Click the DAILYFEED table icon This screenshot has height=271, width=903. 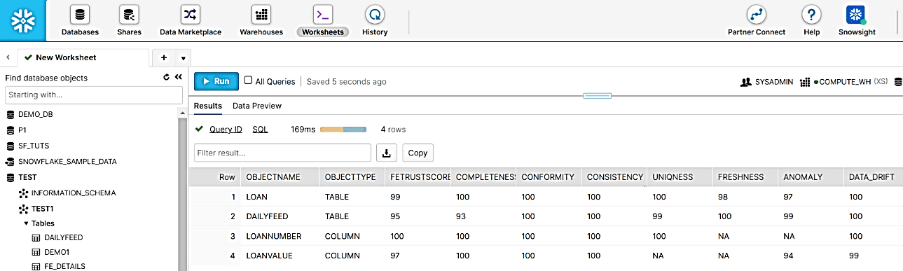(36, 238)
